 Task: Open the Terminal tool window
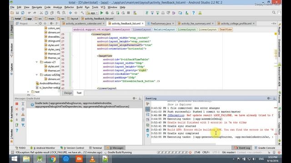[x=95, y=148]
